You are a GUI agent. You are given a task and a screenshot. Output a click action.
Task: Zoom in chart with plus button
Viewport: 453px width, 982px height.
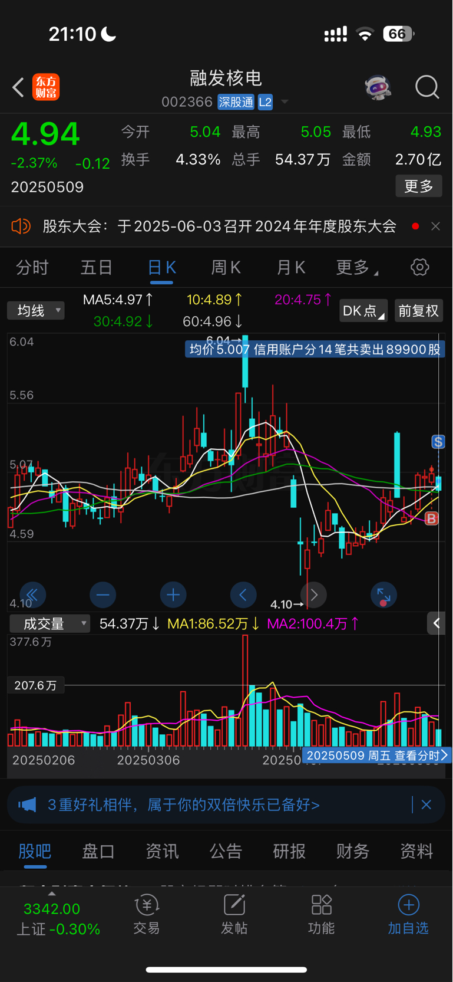coord(173,595)
